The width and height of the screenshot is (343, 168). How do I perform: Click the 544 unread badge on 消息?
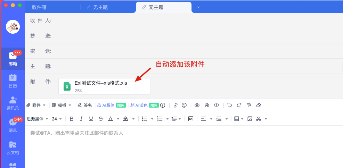click(18, 119)
